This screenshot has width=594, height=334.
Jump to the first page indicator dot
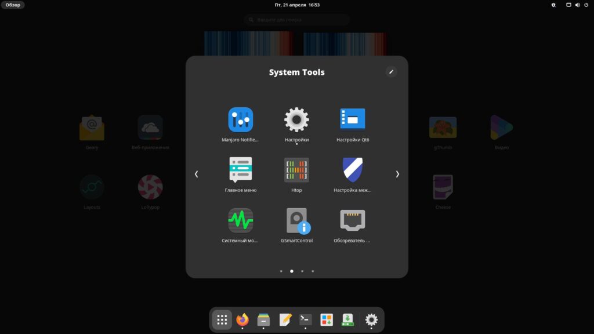point(281,271)
